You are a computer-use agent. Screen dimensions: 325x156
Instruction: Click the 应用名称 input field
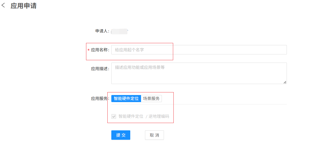[199, 50]
